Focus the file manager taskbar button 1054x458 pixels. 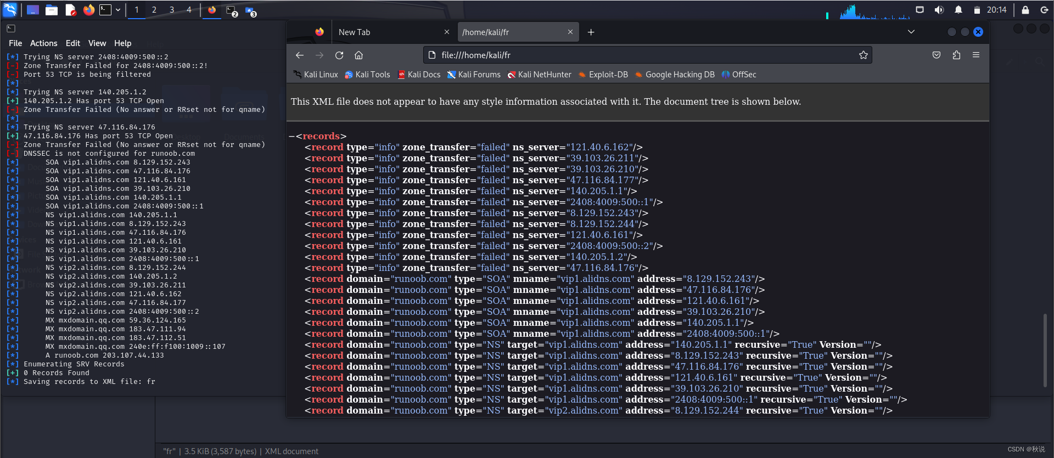coord(250,10)
